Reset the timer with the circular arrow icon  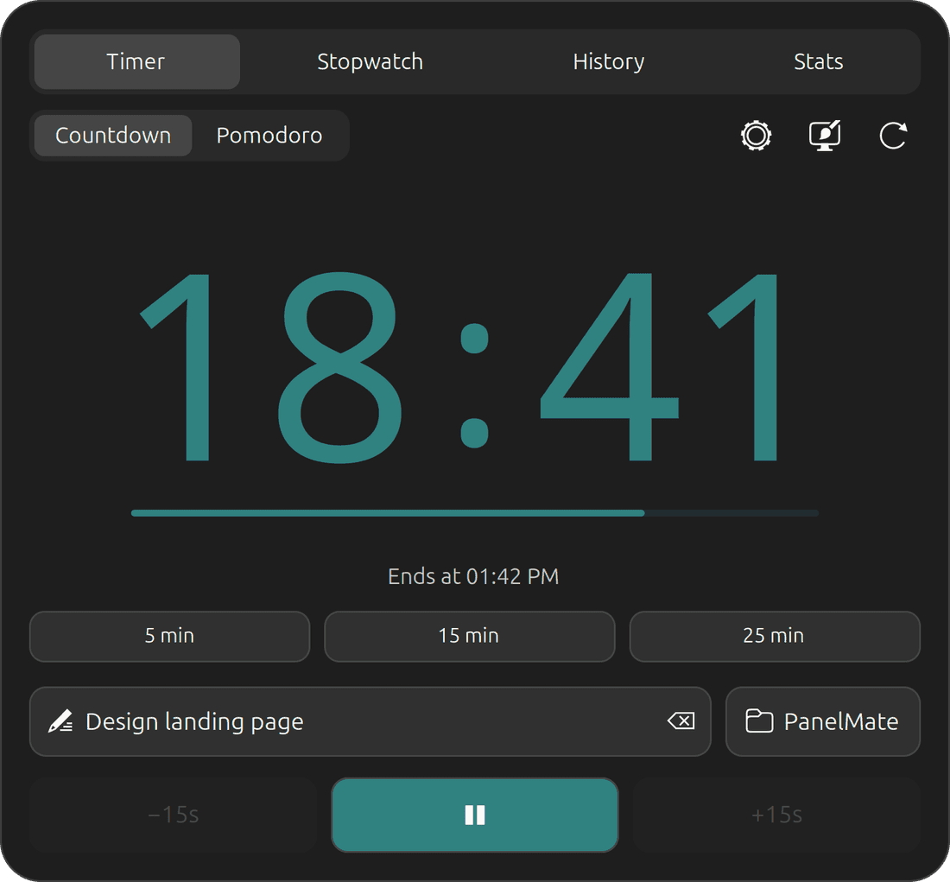tap(893, 135)
